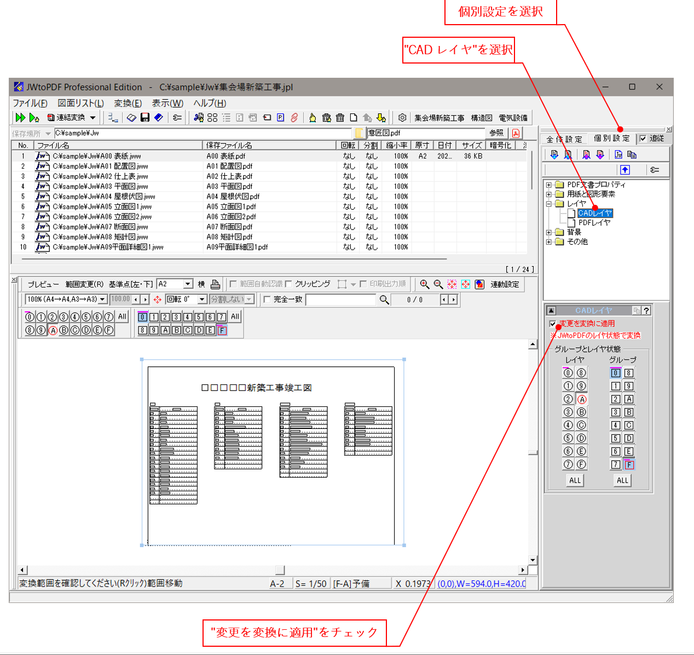Viewport: 694px width, 655px height.
Task: Uncheck the 追従 checkbox
Action: pos(643,139)
